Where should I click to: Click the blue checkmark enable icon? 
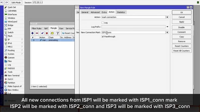(42, 33)
